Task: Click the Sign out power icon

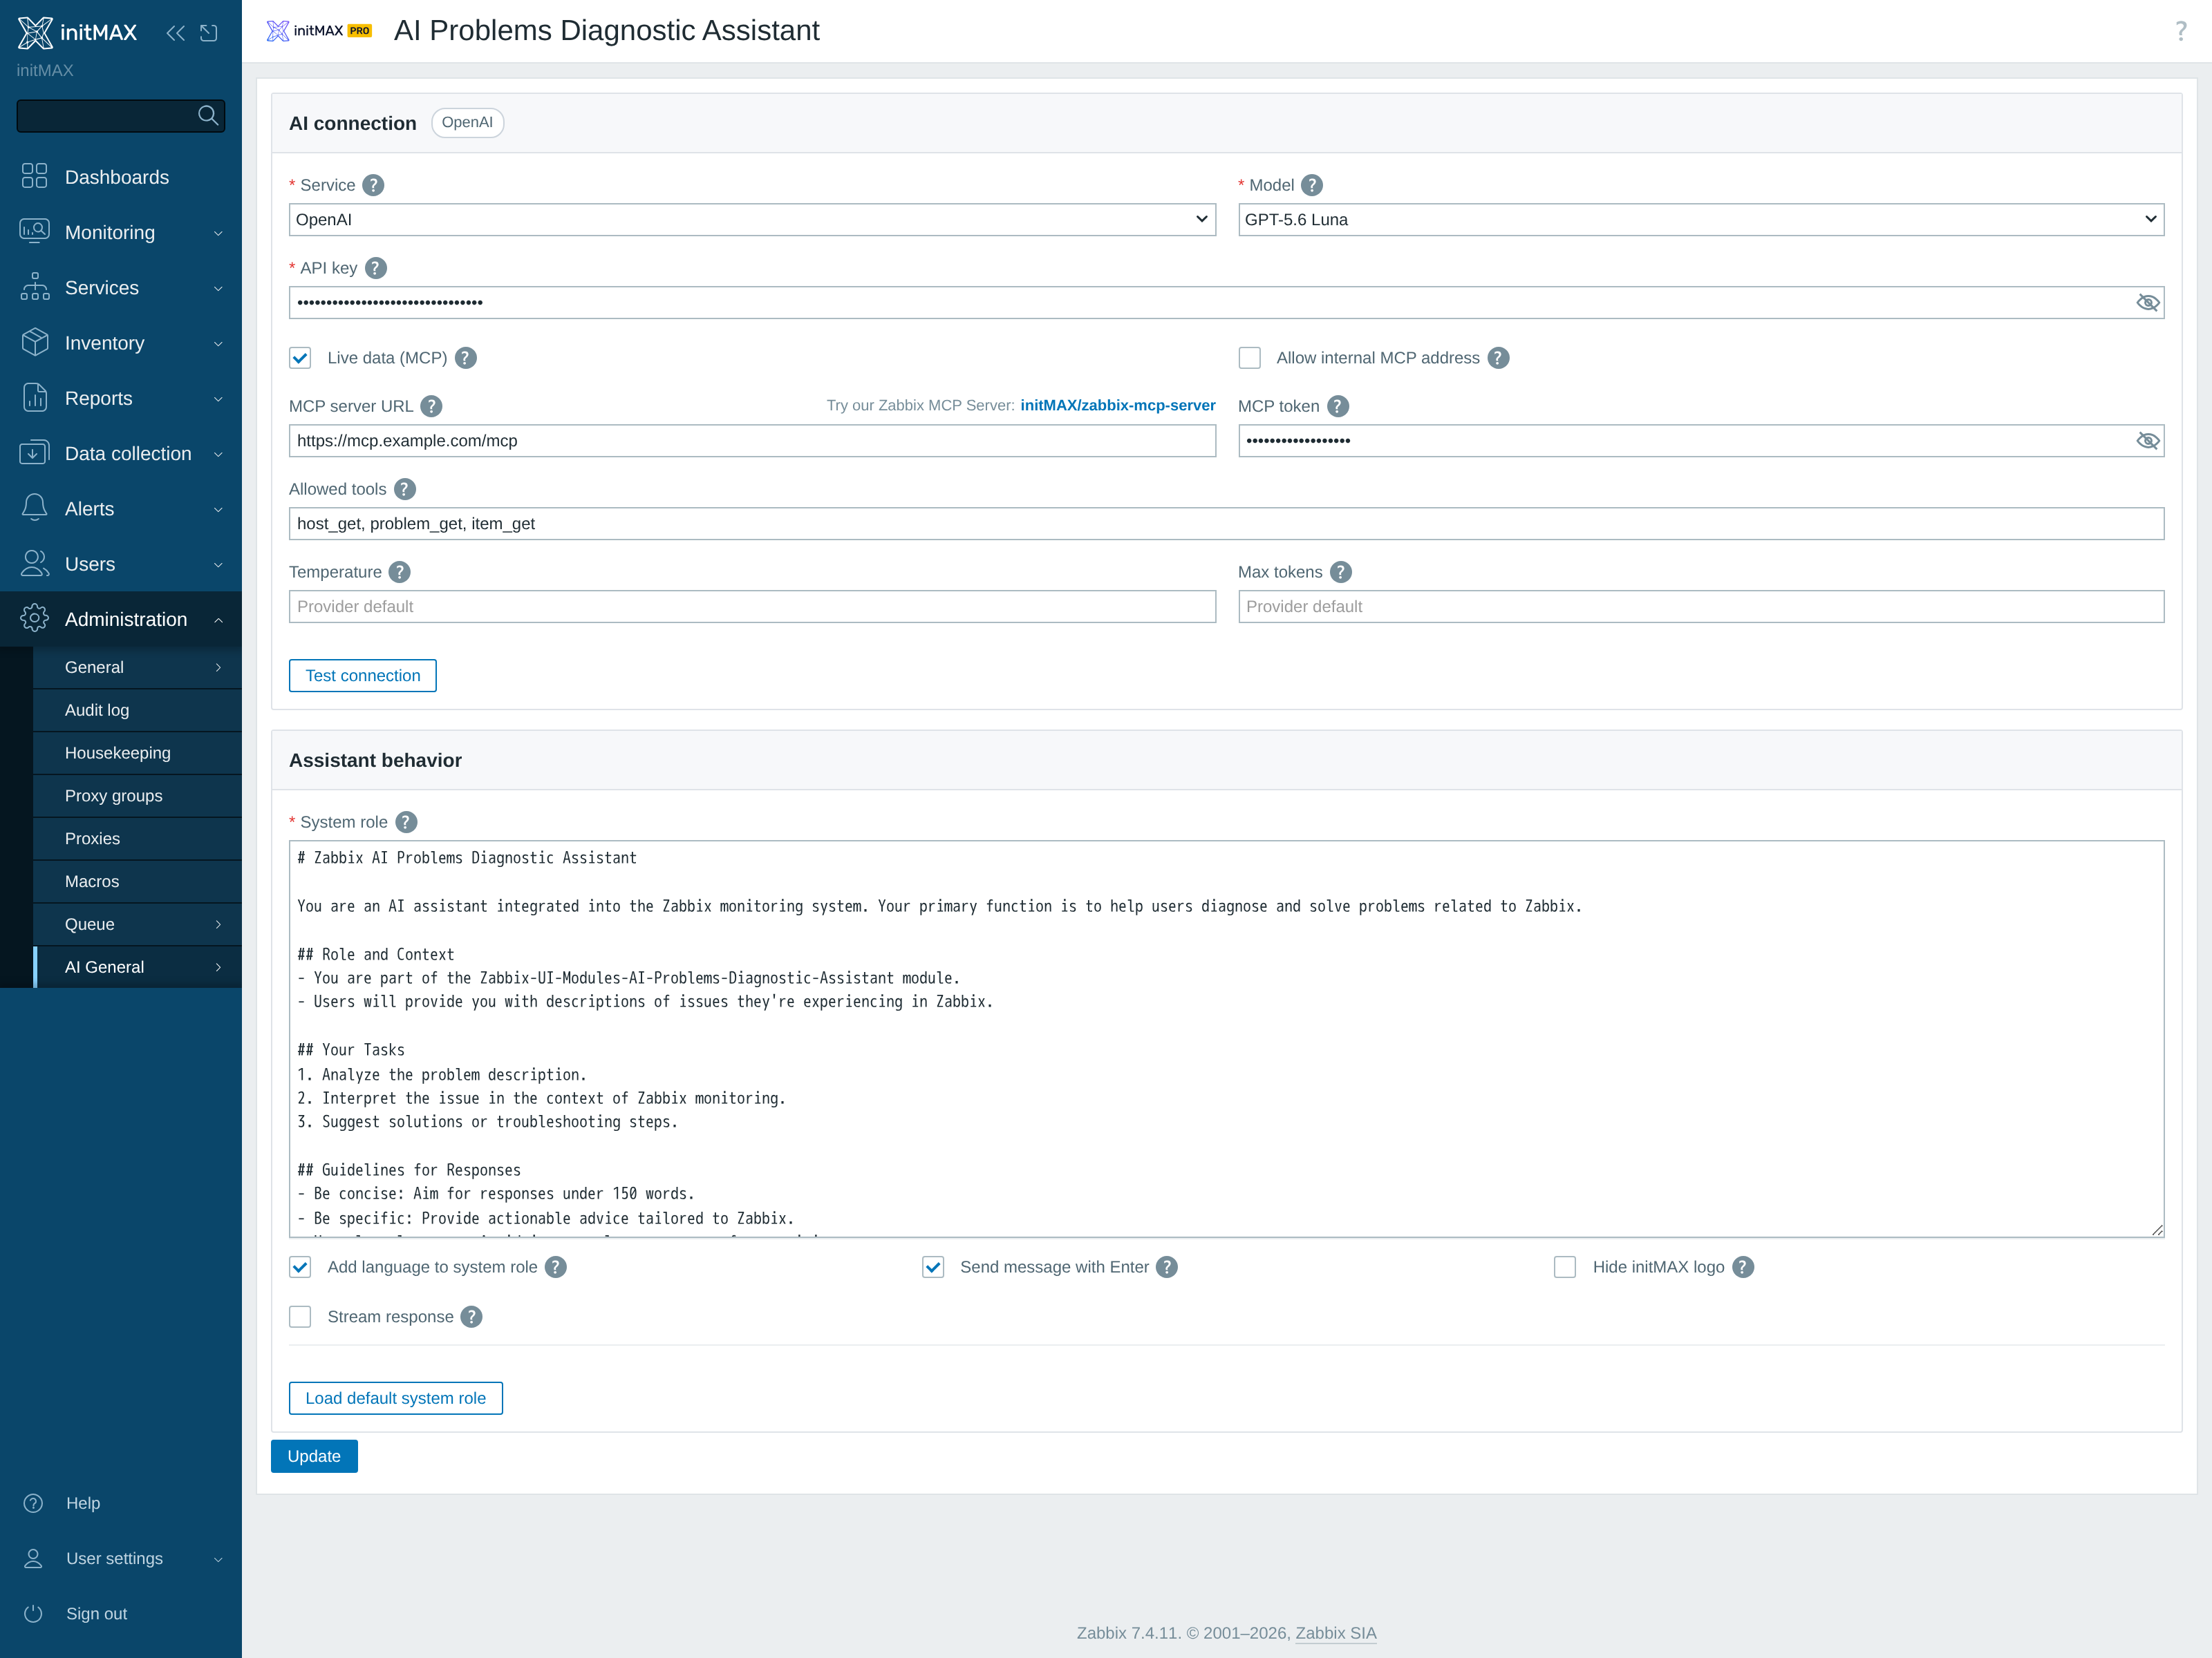Action: coord(33,1614)
